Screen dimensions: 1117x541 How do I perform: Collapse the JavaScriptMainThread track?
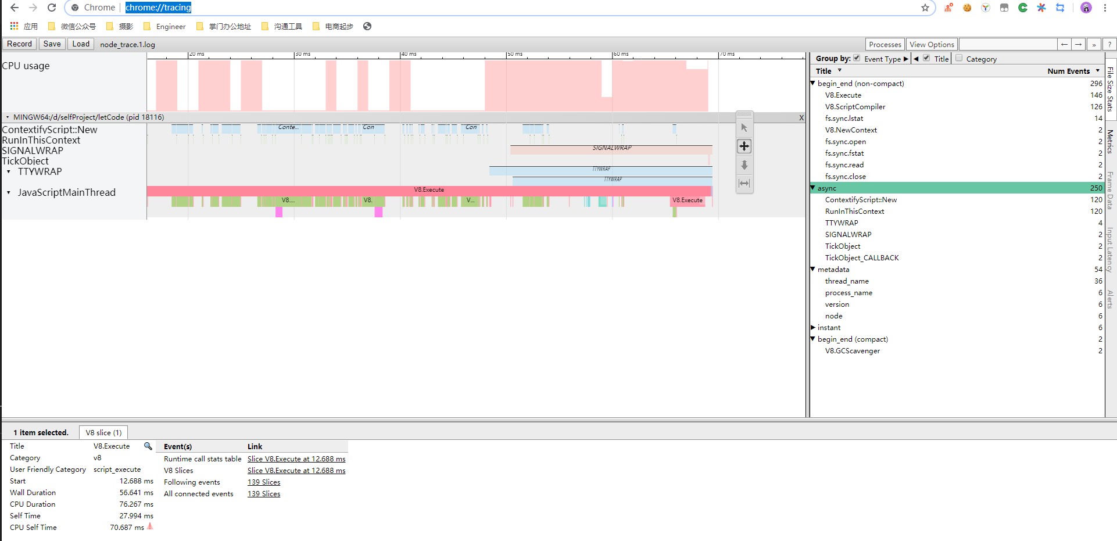pyautogui.click(x=9, y=192)
